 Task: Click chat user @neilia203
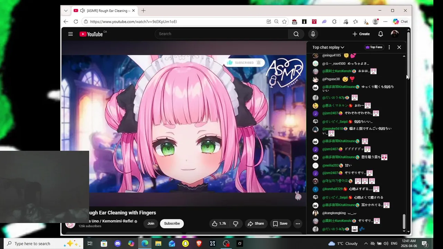tap(331, 165)
